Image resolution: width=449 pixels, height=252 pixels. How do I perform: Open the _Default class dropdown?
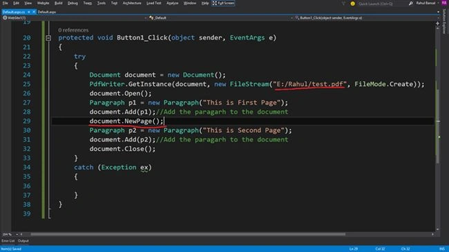point(221,18)
